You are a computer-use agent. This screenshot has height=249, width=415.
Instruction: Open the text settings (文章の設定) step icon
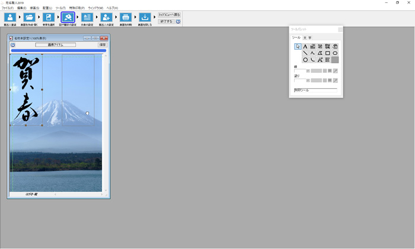coord(87,17)
